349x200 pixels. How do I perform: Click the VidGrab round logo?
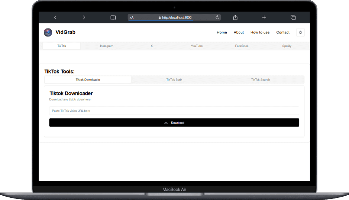coord(48,32)
